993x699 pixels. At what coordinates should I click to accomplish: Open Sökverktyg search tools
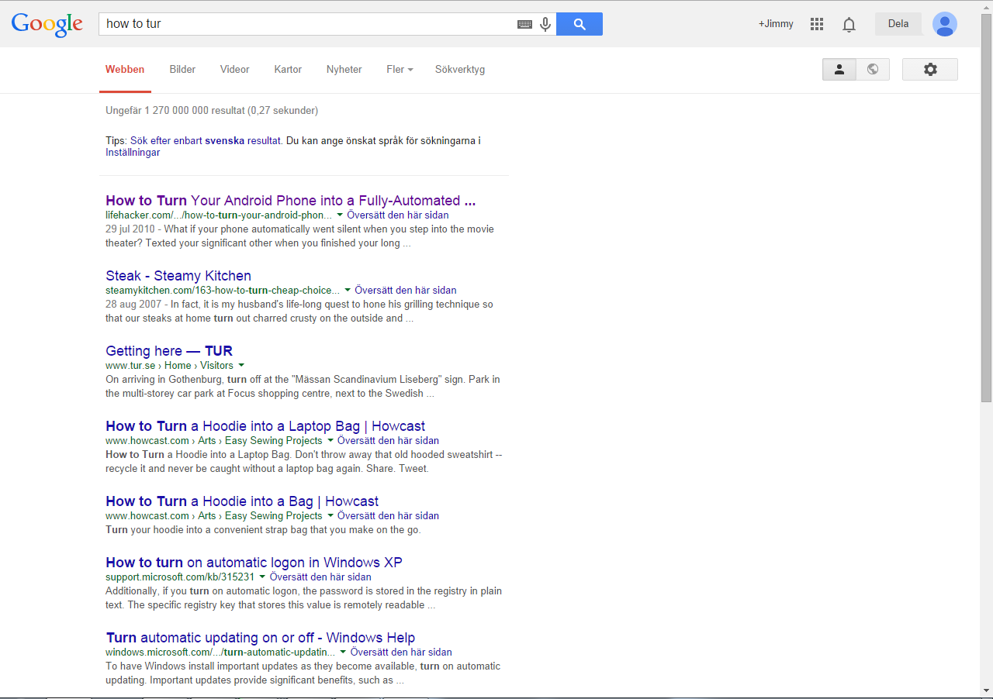(460, 69)
